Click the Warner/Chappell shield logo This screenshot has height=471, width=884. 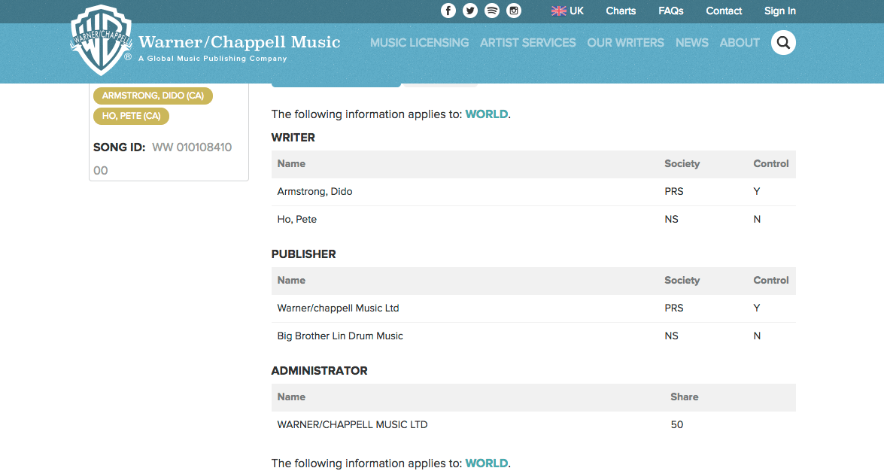(x=101, y=41)
